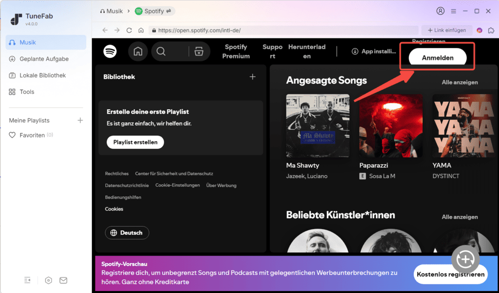499x293 pixels.
Task: Click the round Spotify logo
Action: [x=110, y=51]
